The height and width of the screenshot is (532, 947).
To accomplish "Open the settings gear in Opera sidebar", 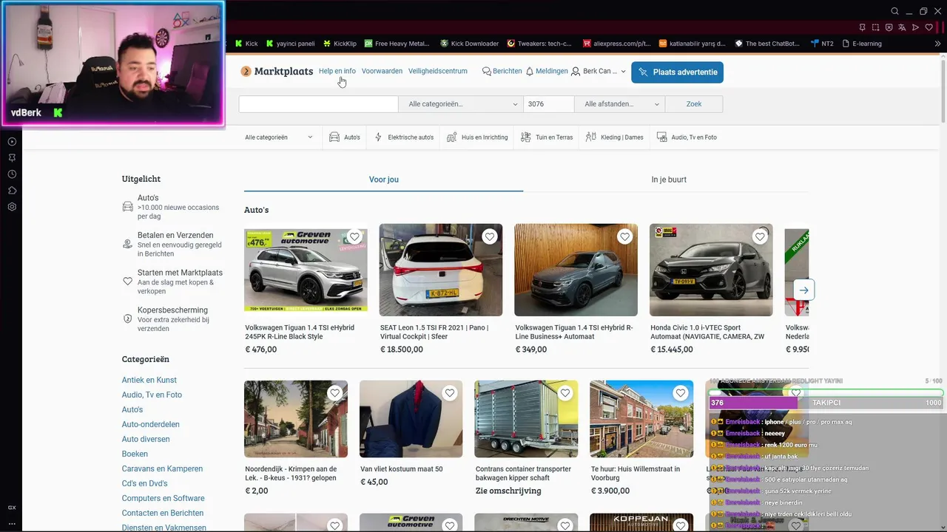I will tap(12, 207).
